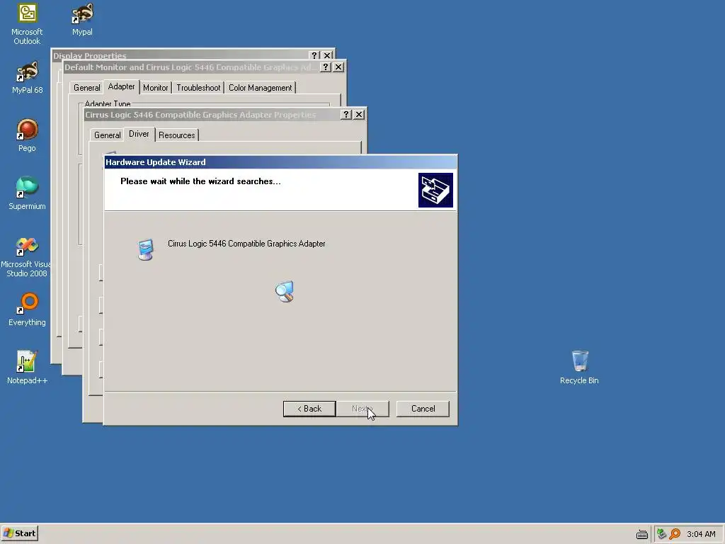Click help button in Display Properties title bar
Screen dimensions: 725x544
[314, 55]
